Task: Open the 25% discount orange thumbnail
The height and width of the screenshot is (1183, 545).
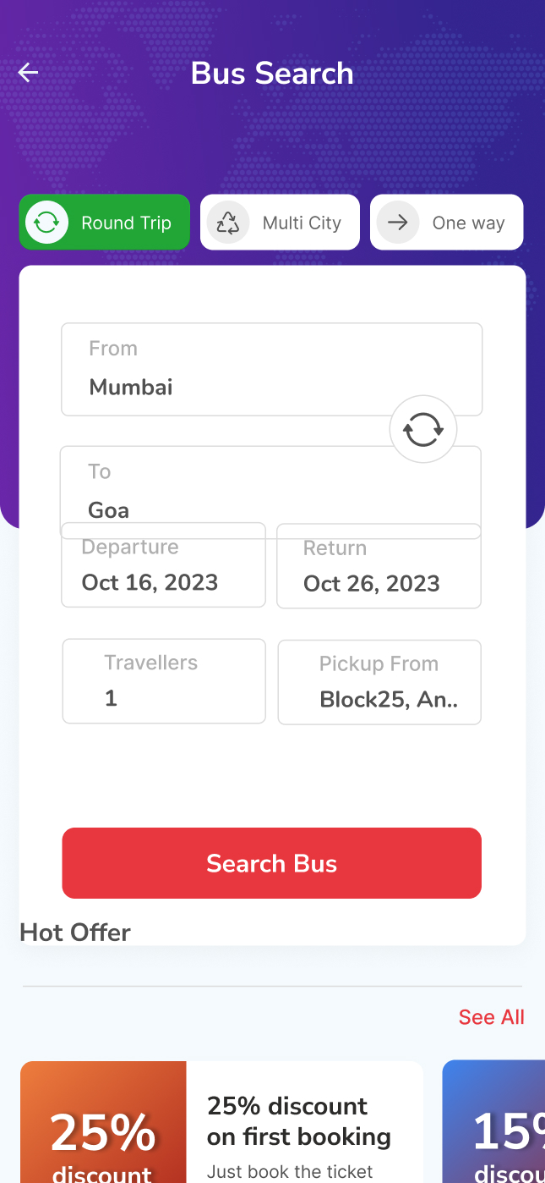Action: pyautogui.click(x=103, y=1122)
